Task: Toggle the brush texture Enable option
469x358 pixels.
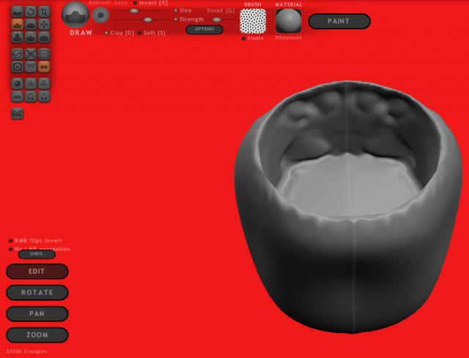Action: click(x=243, y=38)
